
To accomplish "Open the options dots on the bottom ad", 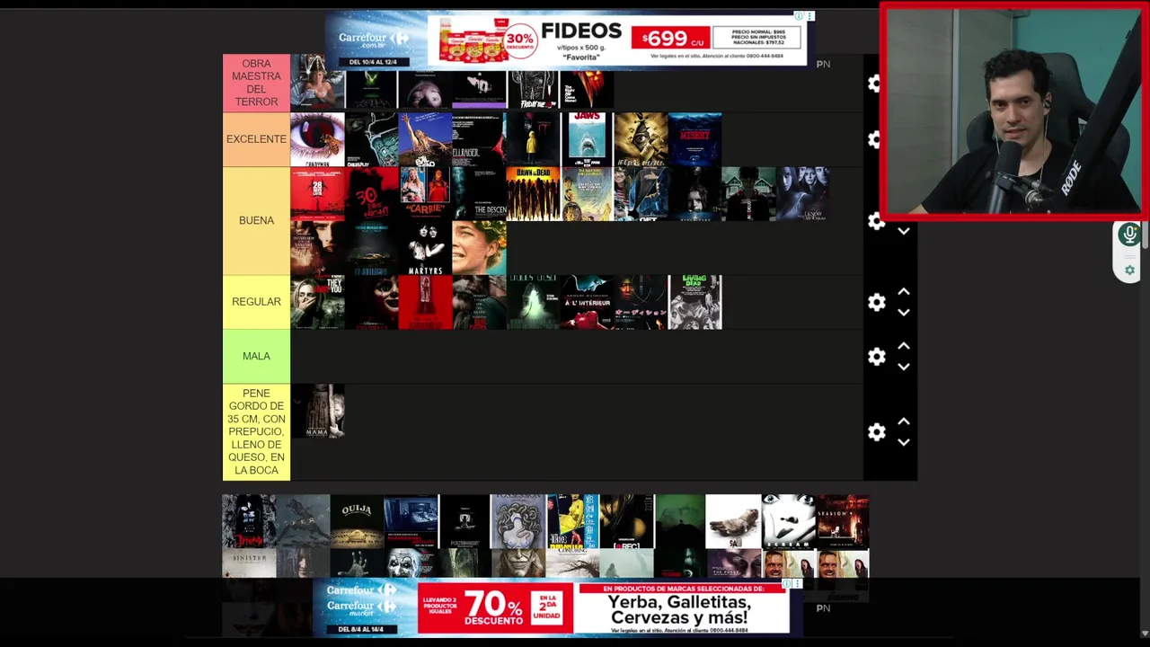I will pyautogui.click(x=797, y=584).
